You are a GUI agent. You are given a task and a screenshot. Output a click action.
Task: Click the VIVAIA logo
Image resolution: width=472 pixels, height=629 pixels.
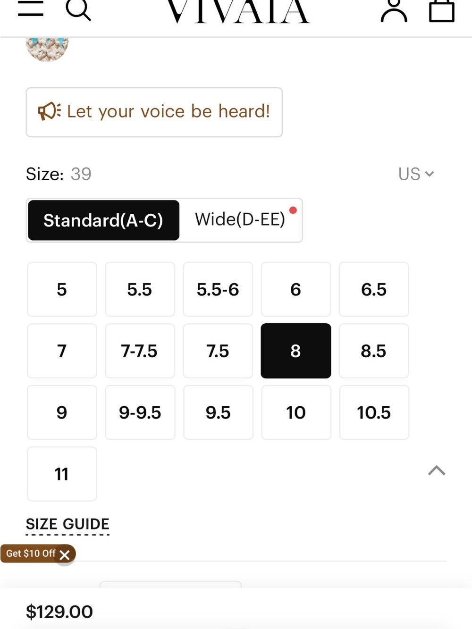pyautogui.click(x=238, y=11)
